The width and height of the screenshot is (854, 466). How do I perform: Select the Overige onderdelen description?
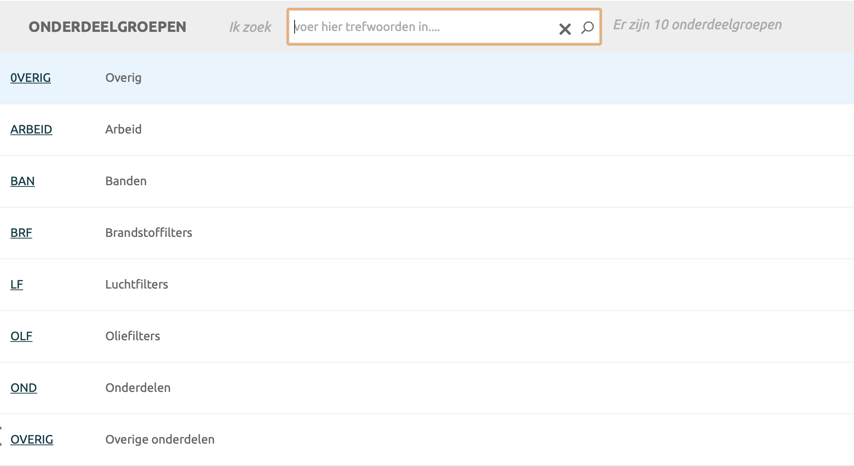pos(160,440)
